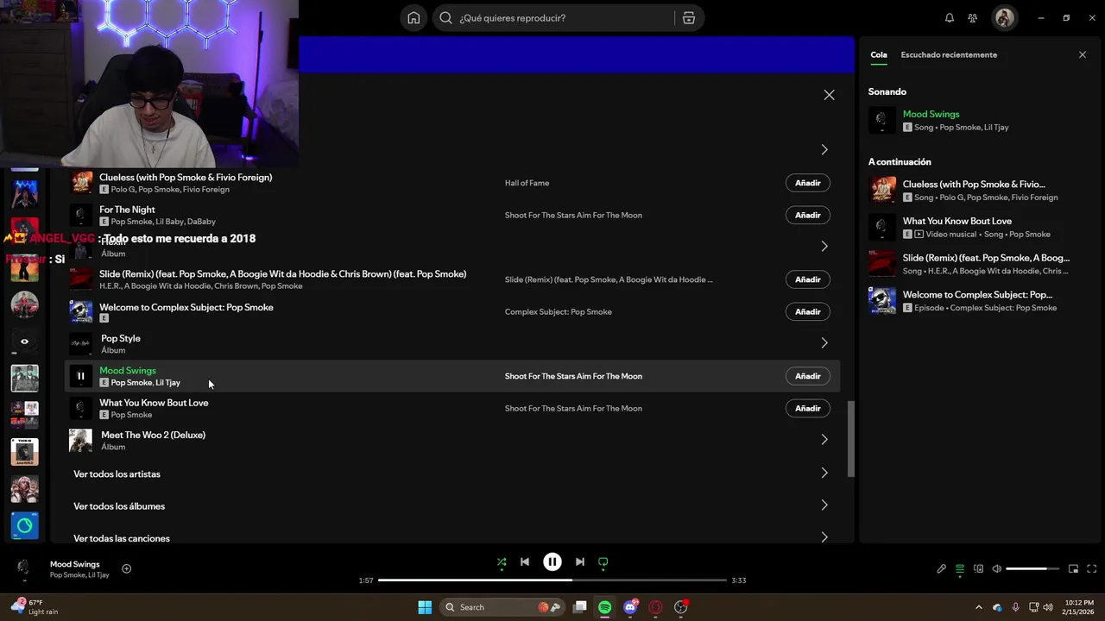Add Clueless to the playlist with Añadir
Screen dimensions: 1105x621
808,183
